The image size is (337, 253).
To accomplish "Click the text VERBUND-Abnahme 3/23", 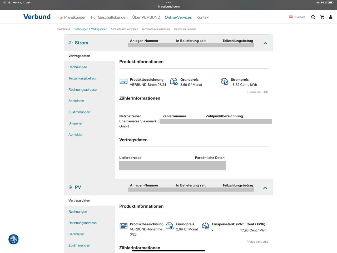I will [146, 232].
